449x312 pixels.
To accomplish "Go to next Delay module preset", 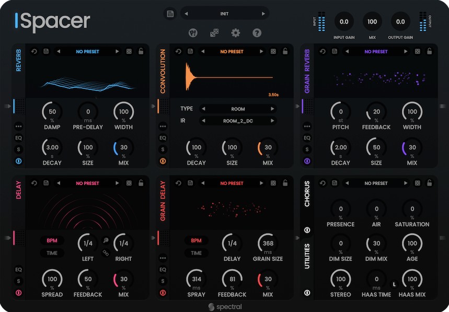I will [x=117, y=183].
